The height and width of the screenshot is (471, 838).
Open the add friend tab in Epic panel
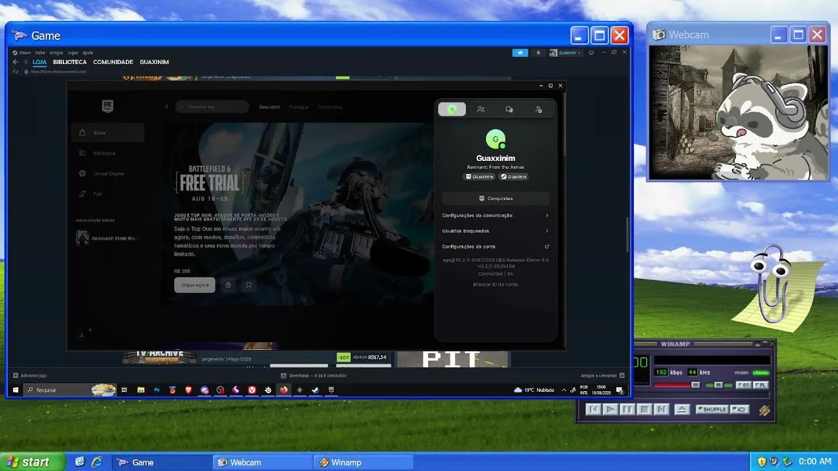click(539, 109)
